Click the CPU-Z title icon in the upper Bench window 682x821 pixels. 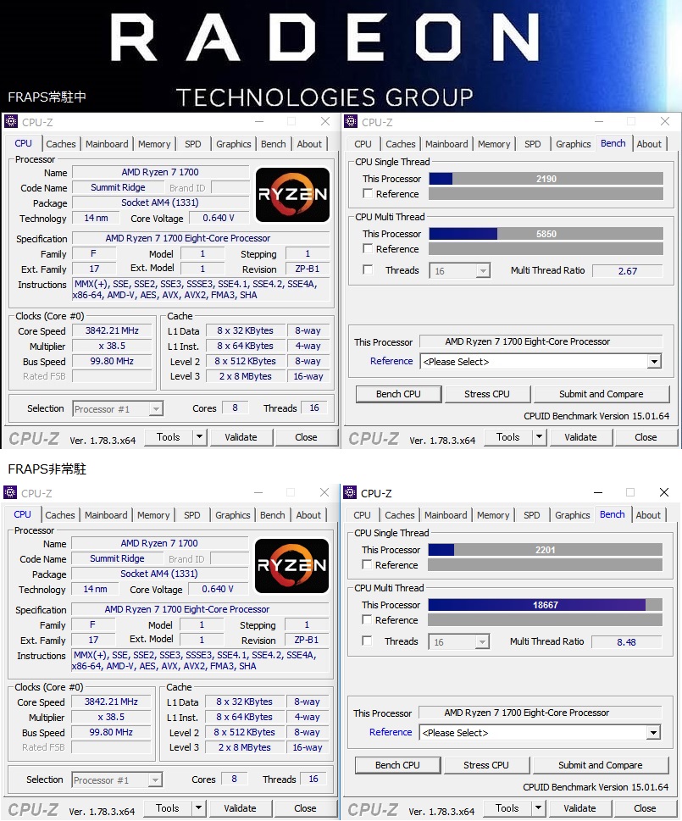tap(351, 122)
